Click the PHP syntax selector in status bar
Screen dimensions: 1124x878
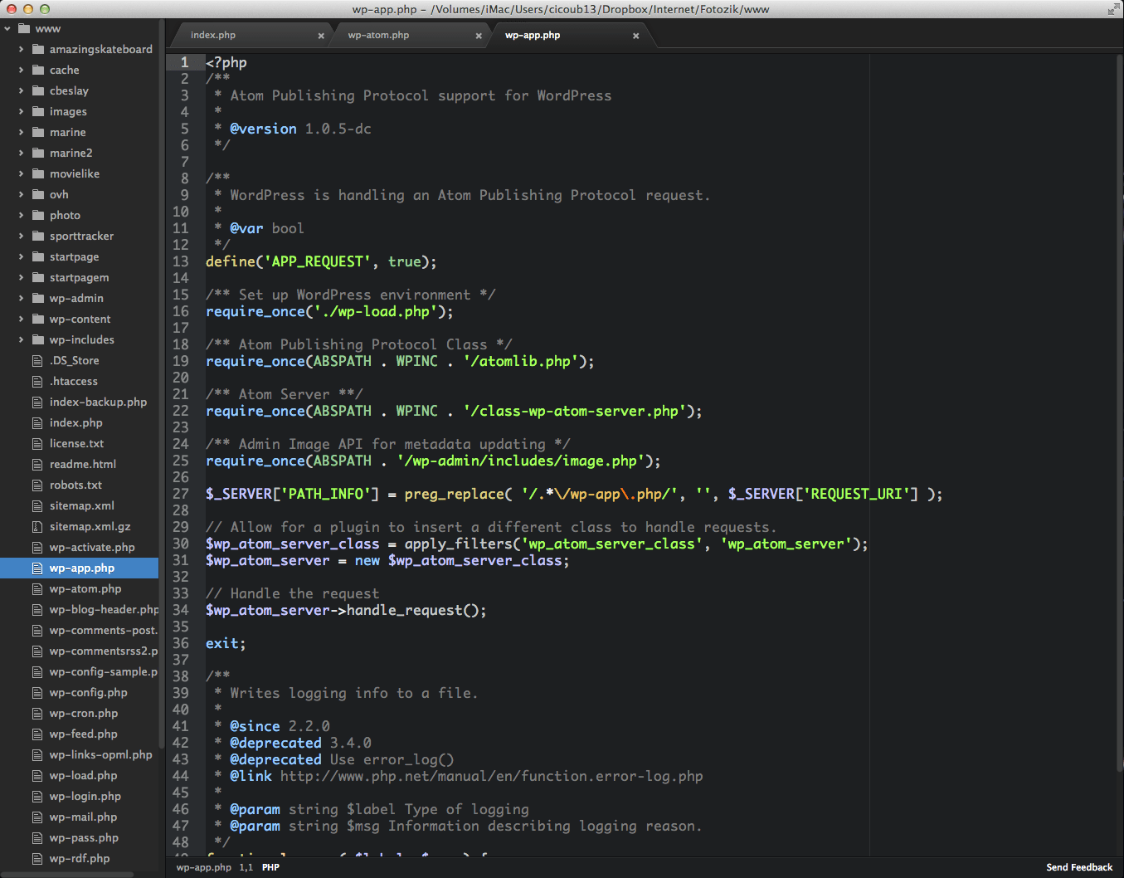coord(270,867)
